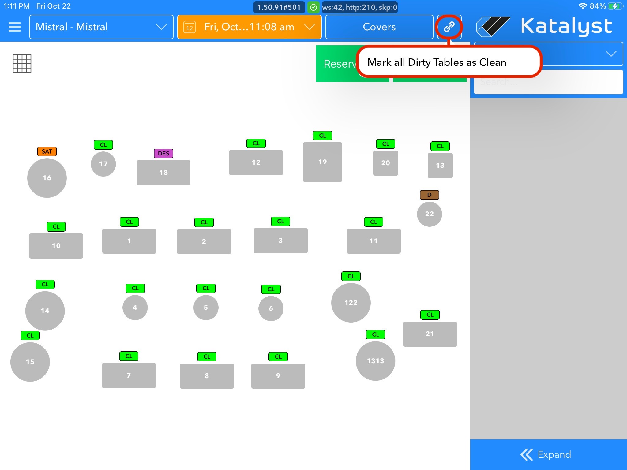The height and width of the screenshot is (470, 627).
Task: Open the Reserv green tab
Action: tap(337, 64)
